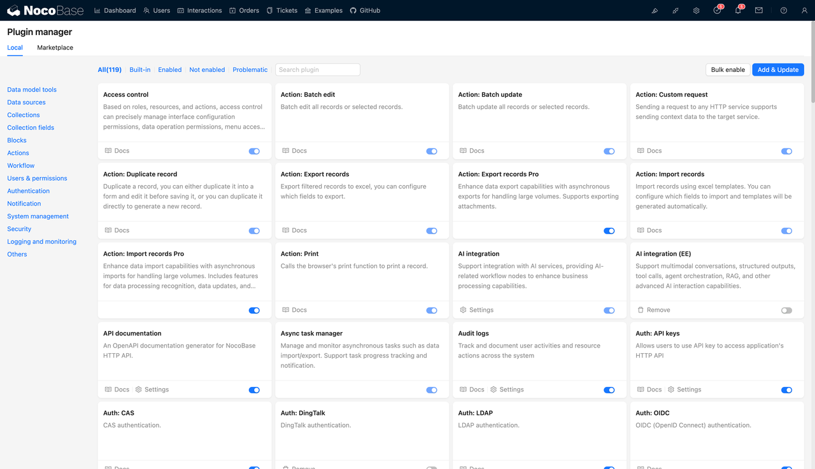Click Settings gear on API documentation card

139,389
